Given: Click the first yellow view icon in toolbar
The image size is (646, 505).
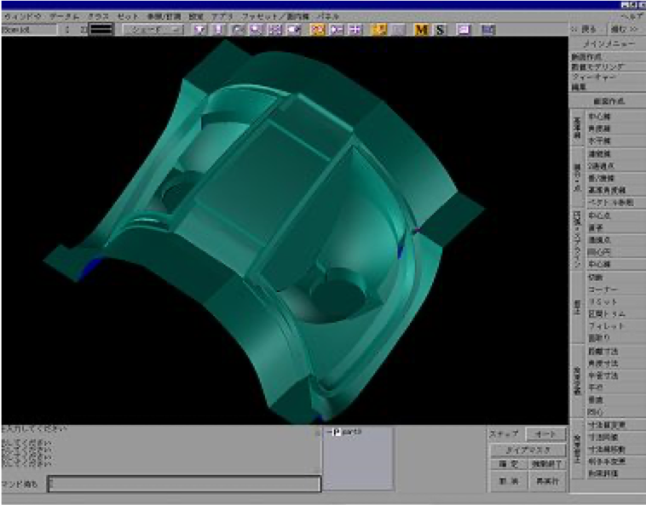Looking at the screenshot, I should [x=317, y=30].
